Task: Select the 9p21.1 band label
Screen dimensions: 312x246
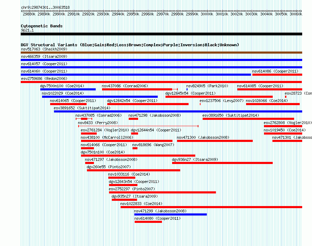Action: [x=27, y=30]
